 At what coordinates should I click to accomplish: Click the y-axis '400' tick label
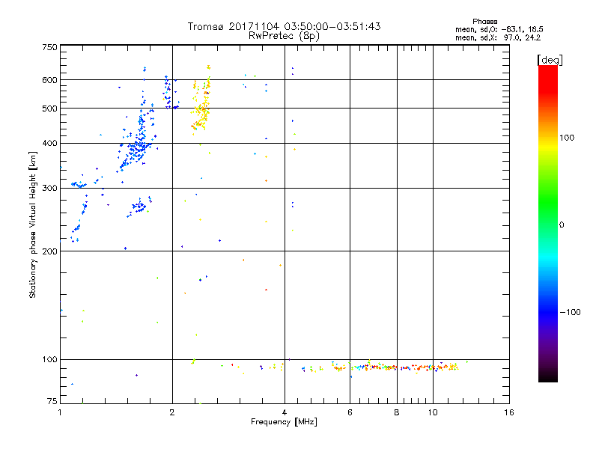(49, 143)
